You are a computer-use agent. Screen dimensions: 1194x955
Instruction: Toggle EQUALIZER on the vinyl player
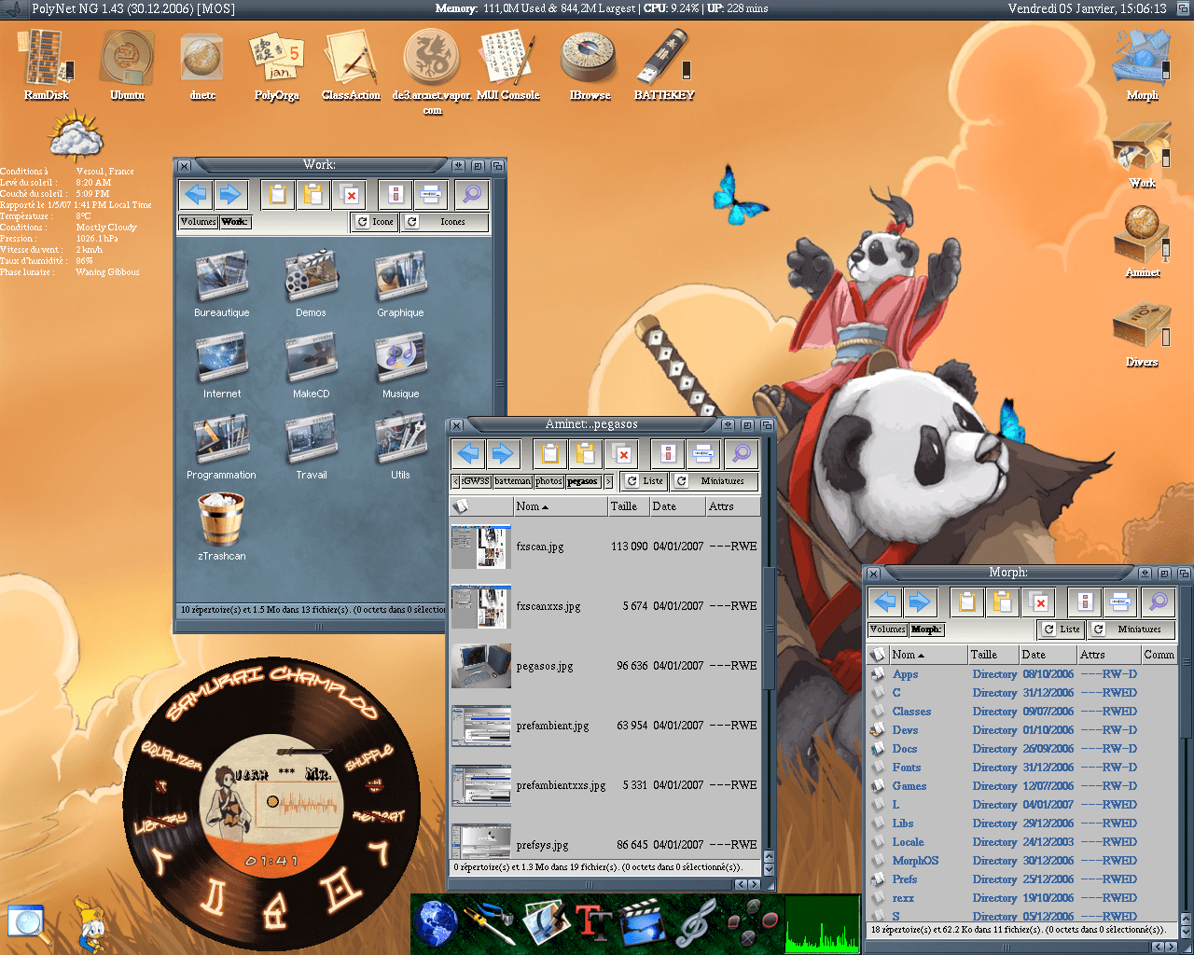point(172,755)
